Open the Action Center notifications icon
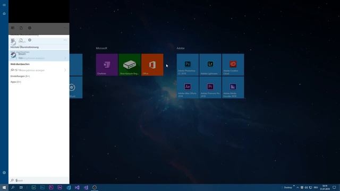Viewport: 340px width, 191px height. (x=334, y=187)
